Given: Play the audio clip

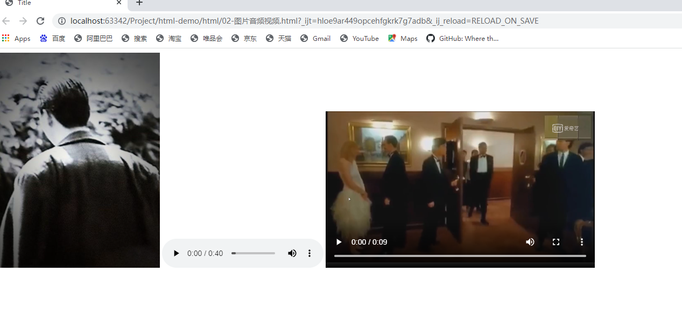Looking at the screenshot, I should click(176, 253).
